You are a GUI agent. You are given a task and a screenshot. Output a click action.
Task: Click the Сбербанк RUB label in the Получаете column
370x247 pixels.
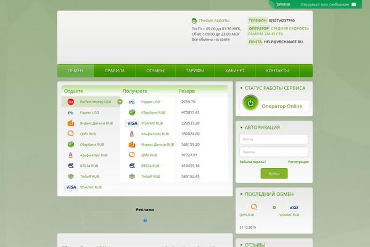153,112
